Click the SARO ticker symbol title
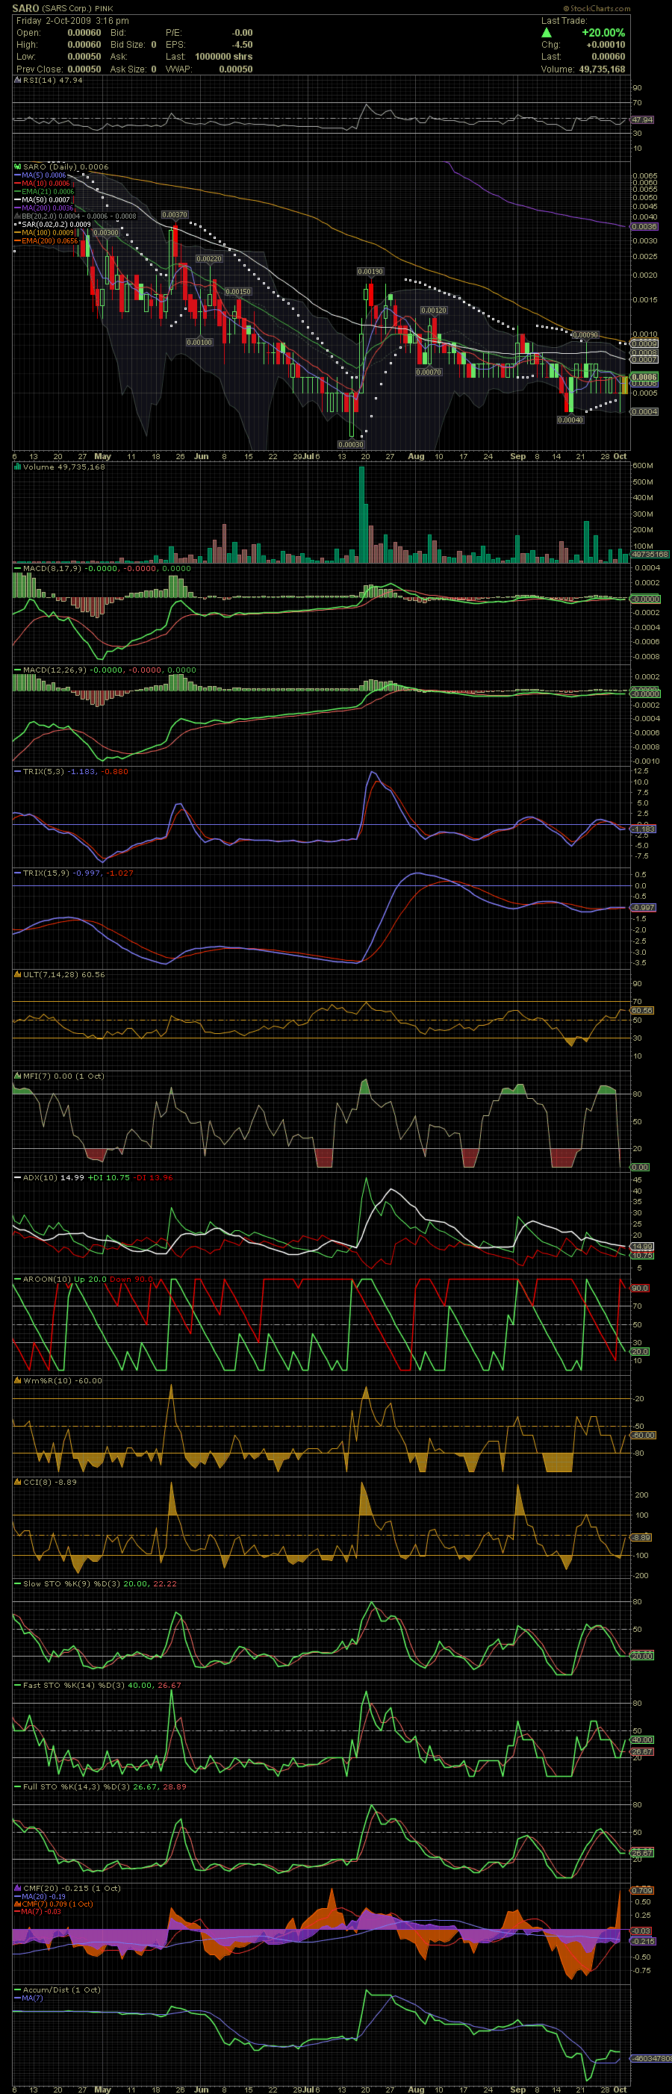This screenshot has height=2094, width=672. point(25,8)
